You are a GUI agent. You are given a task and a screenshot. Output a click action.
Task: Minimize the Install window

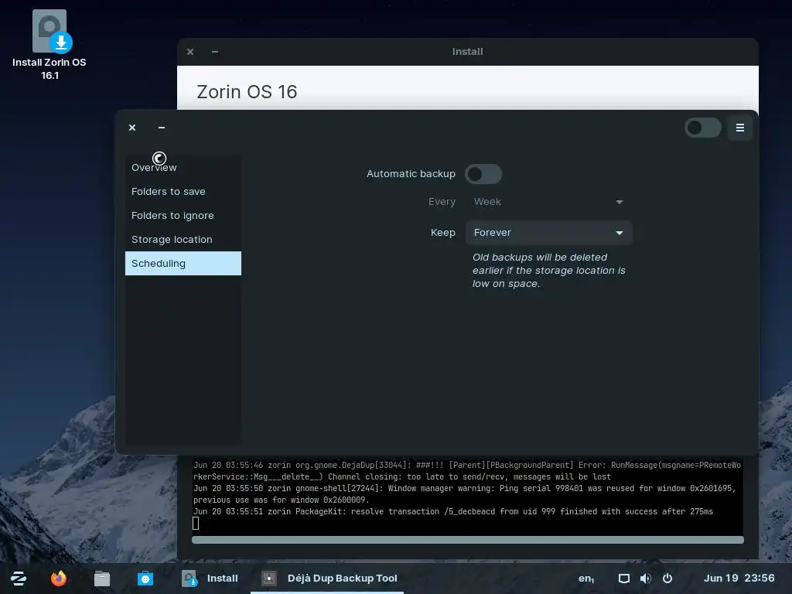click(215, 52)
